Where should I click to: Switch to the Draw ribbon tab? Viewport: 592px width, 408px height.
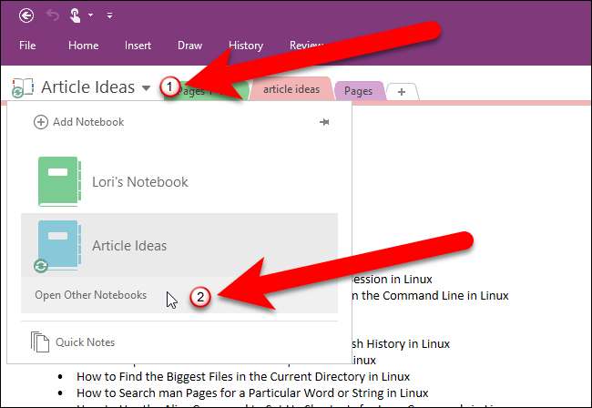(x=190, y=46)
